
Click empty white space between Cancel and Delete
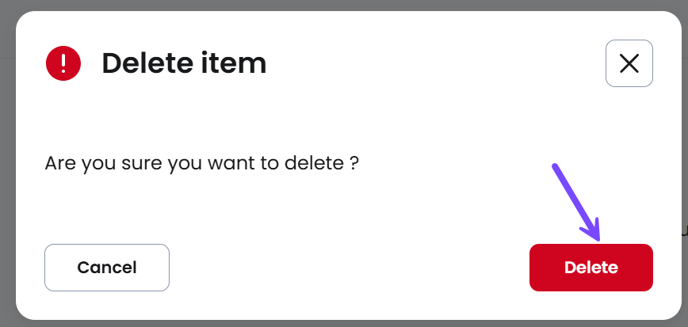[350, 268]
